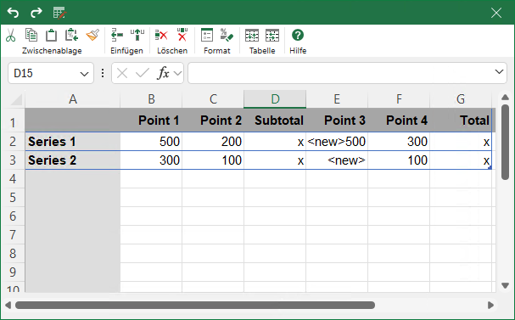Screen dimensions: 515x320
Task: Click the fx insert function icon
Action: point(163,73)
